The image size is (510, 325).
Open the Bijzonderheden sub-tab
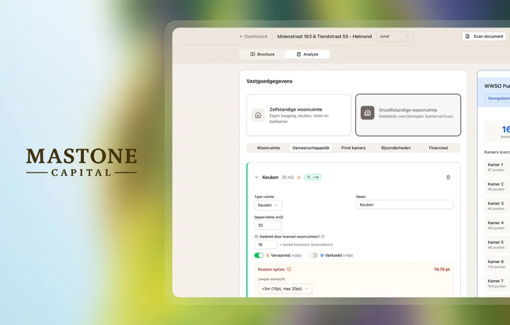[396, 148]
